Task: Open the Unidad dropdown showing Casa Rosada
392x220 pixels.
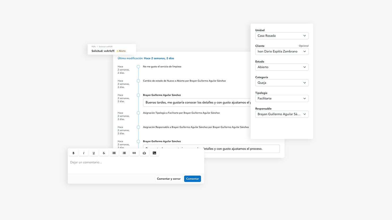Action: pos(282,36)
